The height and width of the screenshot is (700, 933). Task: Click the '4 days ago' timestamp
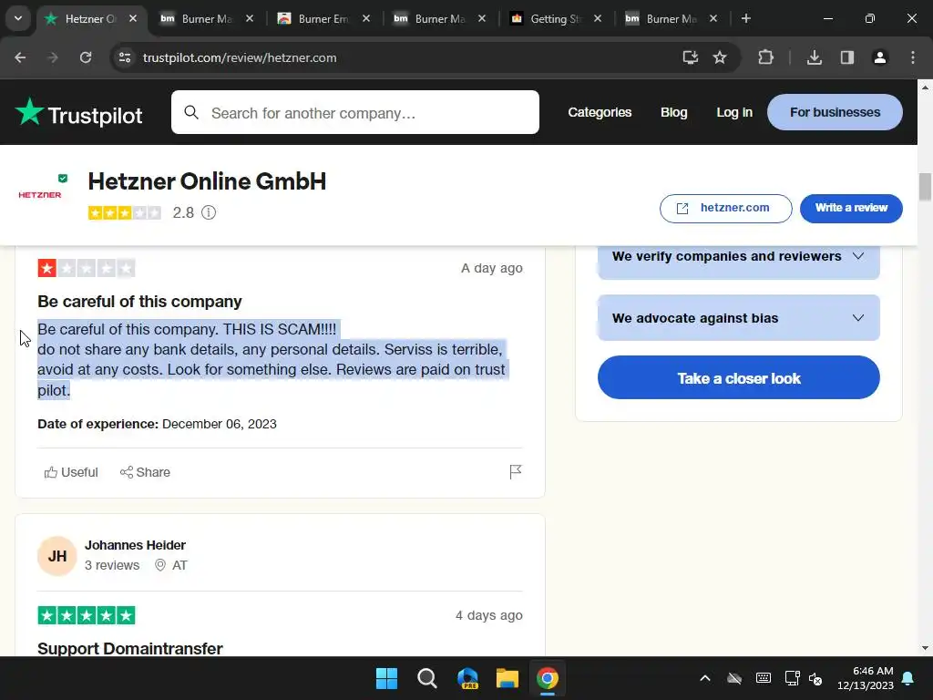click(489, 615)
